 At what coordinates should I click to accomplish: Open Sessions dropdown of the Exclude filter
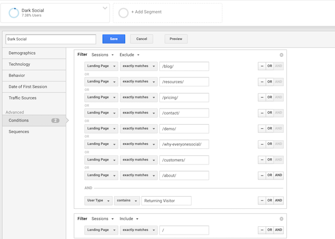(x=103, y=55)
